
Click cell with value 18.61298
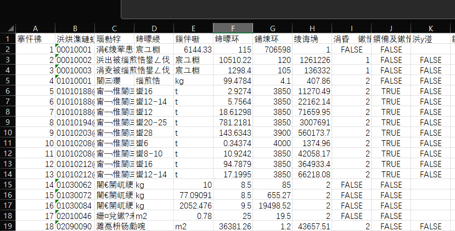point(233,112)
